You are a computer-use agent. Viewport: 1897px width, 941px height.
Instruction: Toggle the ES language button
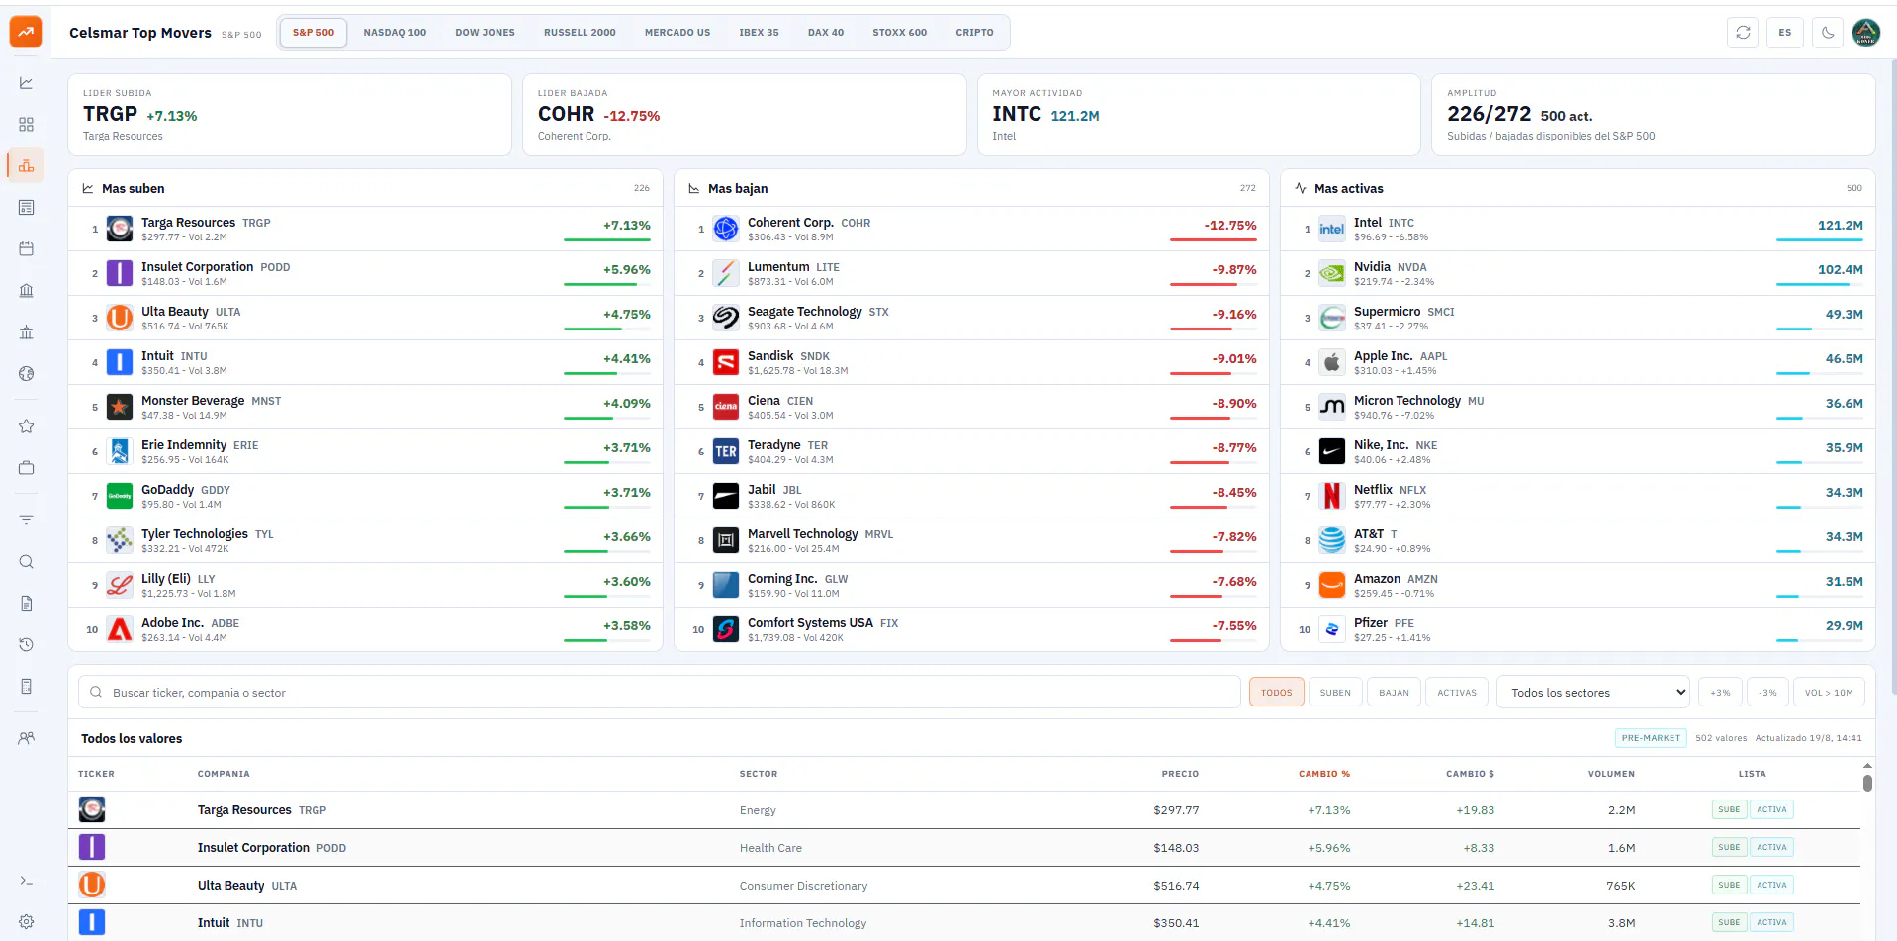point(1785,33)
